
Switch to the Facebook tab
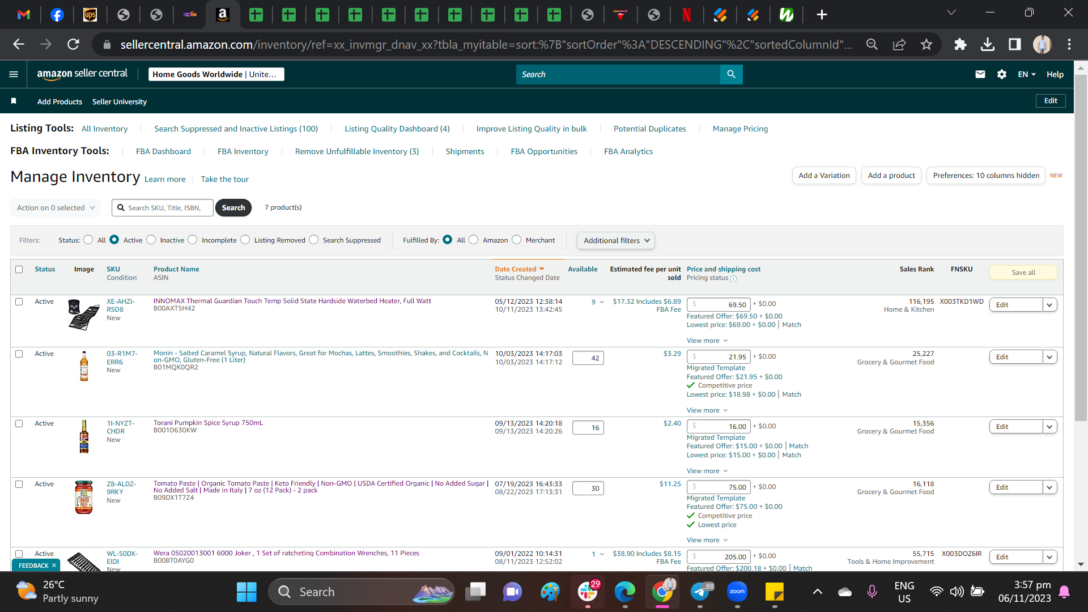(57, 15)
